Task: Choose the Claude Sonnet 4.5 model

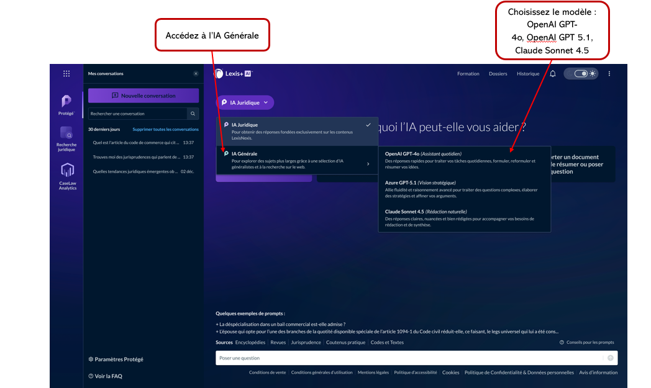Action: pos(463,218)
